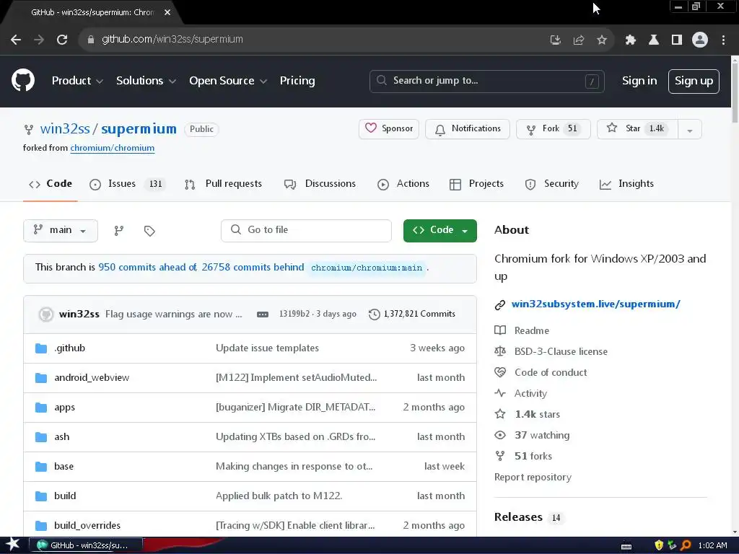Image resolution: width=739 pixels, height=554 pixels.
Task: Expand the Product menu
Action: [77, 81]
